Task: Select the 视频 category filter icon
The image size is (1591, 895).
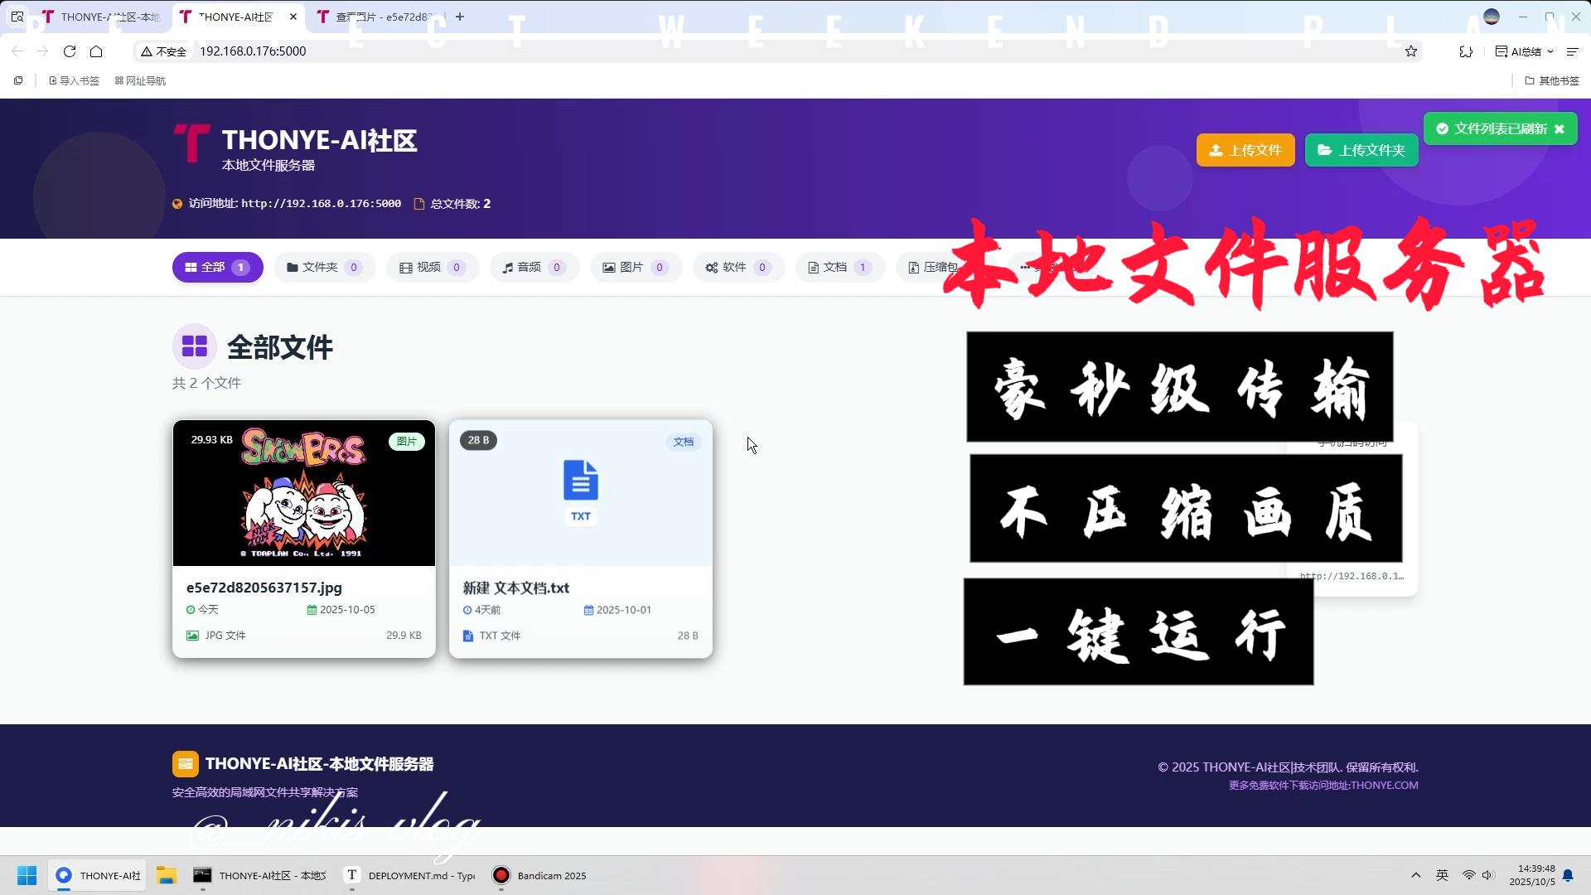Action: 405,267
